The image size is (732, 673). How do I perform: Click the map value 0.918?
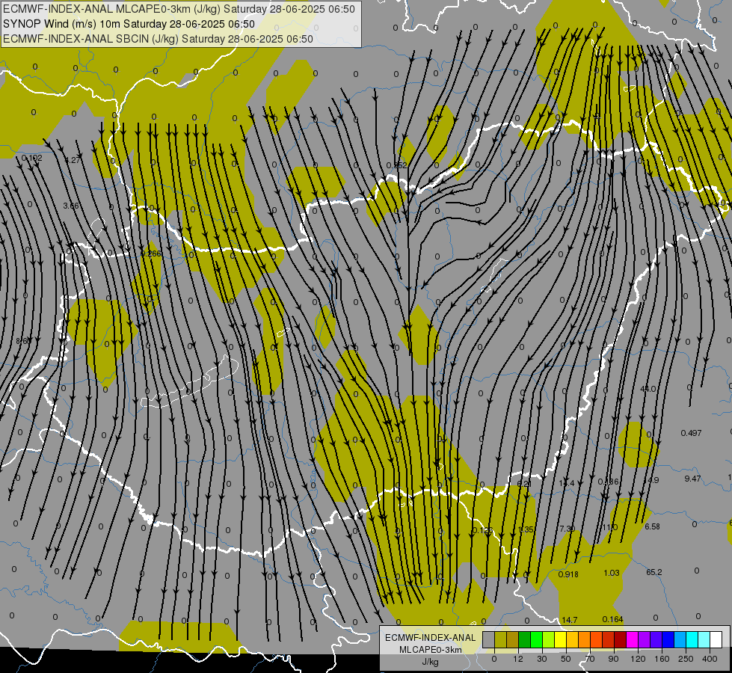568,574
